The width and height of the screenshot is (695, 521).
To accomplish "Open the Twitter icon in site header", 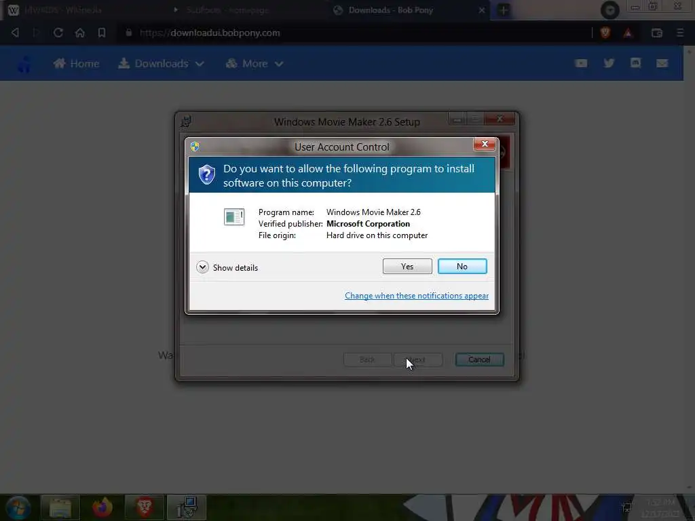I will [x=609, y=63].
